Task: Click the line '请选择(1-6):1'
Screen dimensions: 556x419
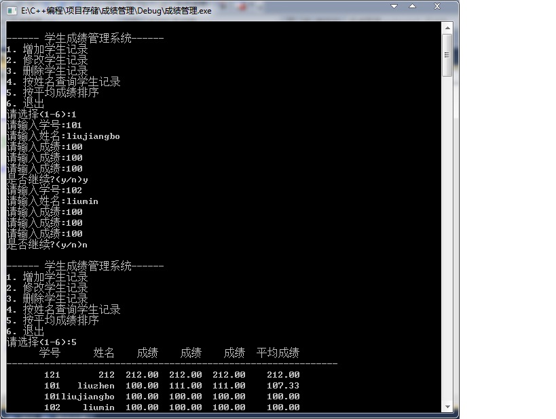Action: [x=41, y=115]
